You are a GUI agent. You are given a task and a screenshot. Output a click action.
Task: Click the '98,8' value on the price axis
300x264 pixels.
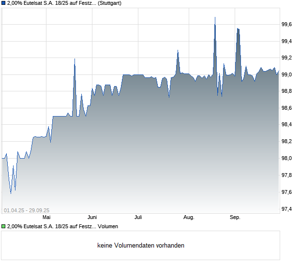point(286,91)
